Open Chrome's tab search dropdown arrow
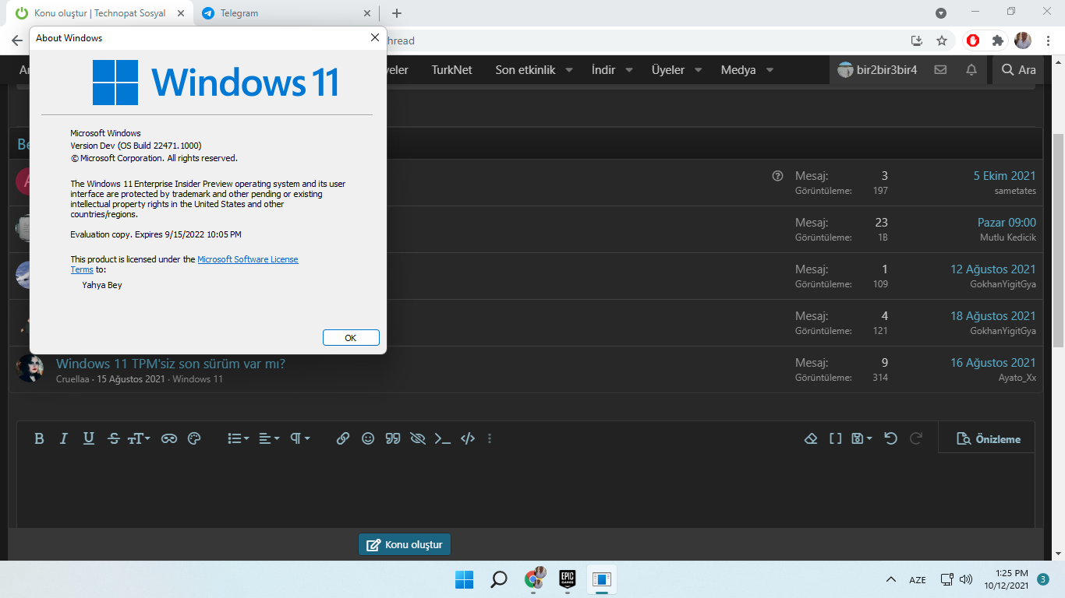Screen dimensions: 1065x598 click(941, 13)
